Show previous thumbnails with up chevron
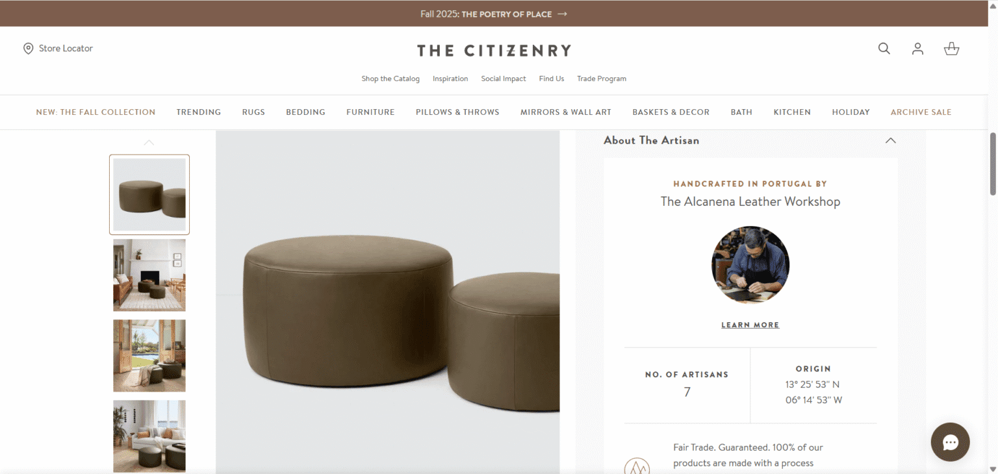This screenshot has width=998, height=474. pyautogui.click(x=149, y=142)
